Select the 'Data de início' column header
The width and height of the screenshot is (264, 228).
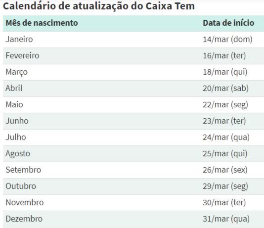pos(228,23)
